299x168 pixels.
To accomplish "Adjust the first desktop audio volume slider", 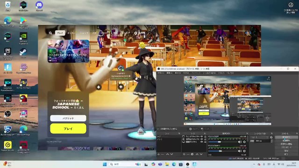I will 223,142.
